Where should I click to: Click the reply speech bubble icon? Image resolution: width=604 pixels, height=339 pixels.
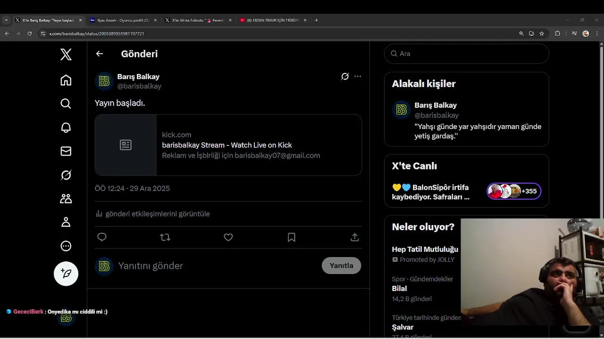[x=102, y=237]
